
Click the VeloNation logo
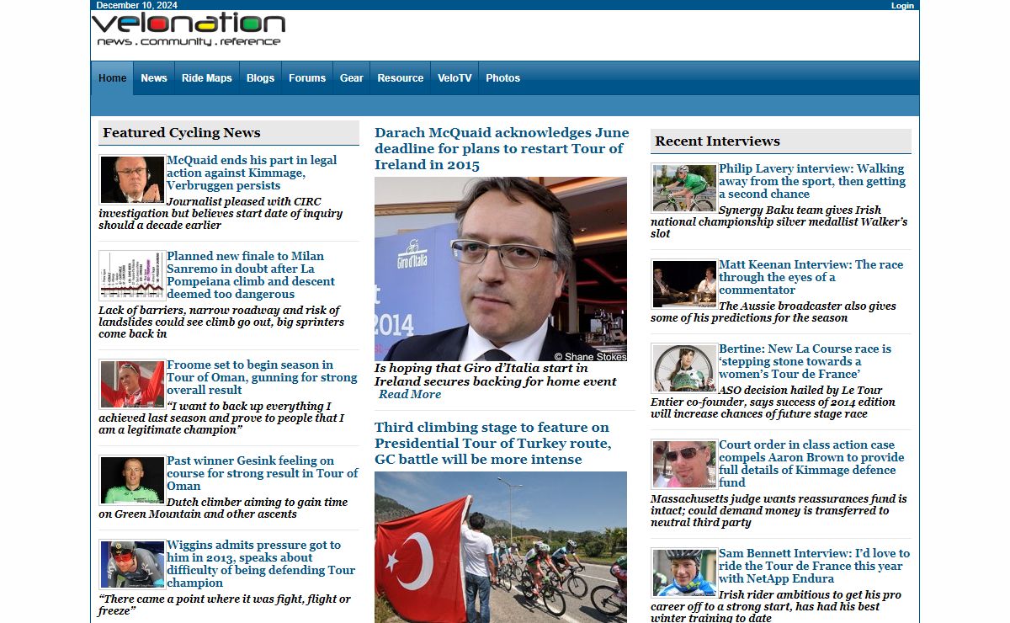(189, 30)
